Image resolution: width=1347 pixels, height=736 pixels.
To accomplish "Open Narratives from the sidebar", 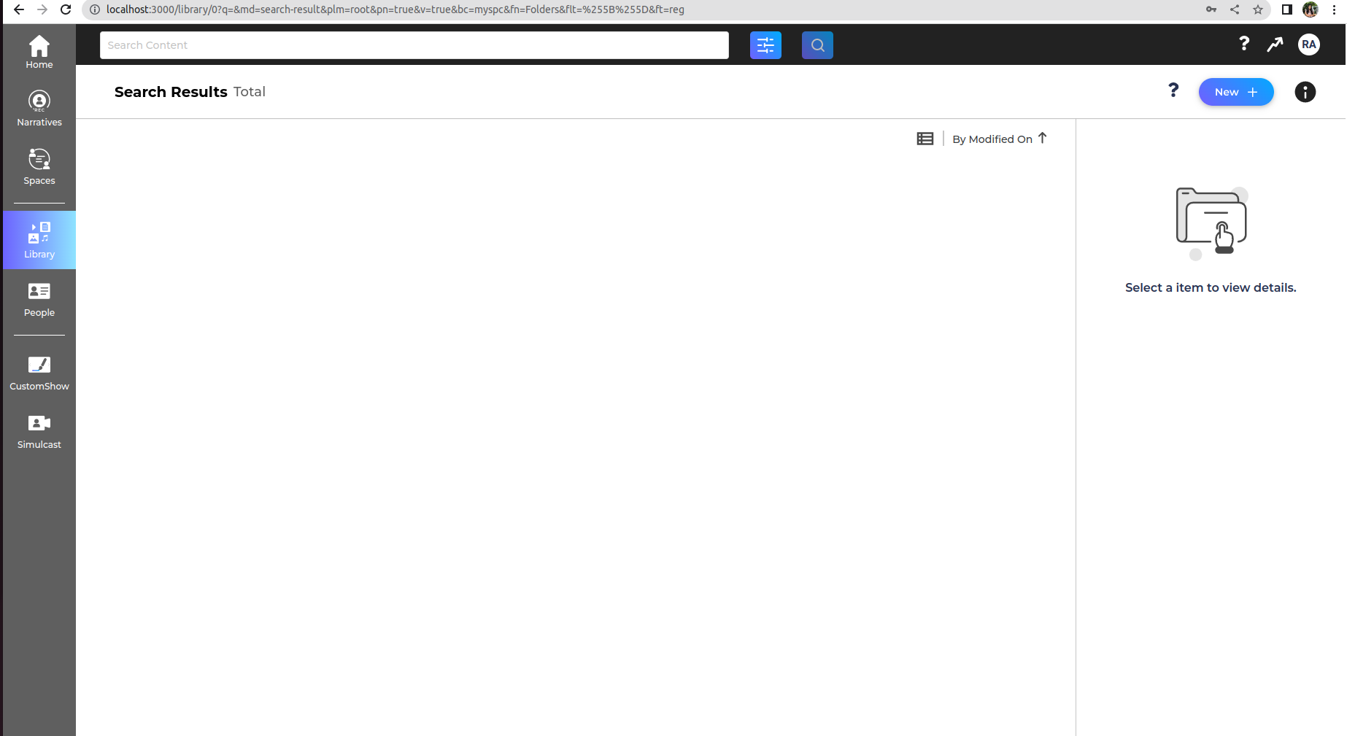I will pyautogui.click(x=39, y=109).
